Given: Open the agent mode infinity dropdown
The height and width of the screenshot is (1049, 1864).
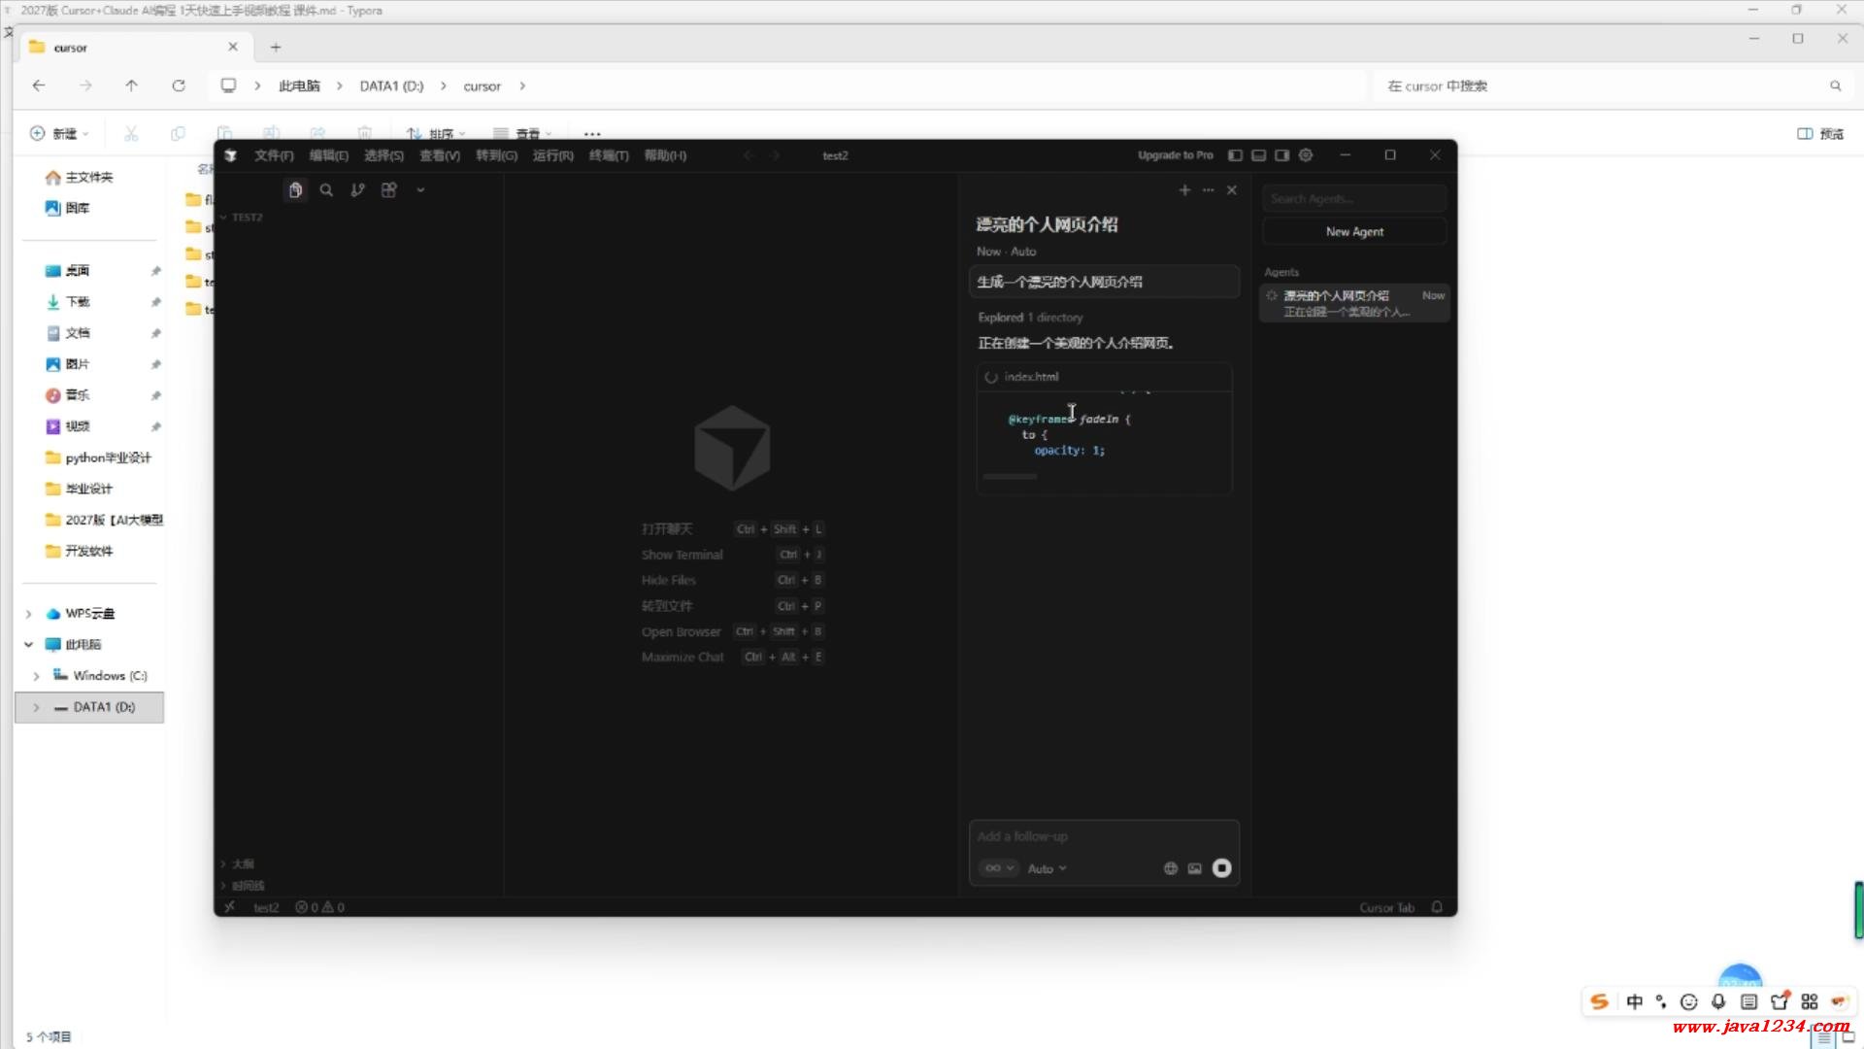Looking at the screenshot, I should pos(998,868).
